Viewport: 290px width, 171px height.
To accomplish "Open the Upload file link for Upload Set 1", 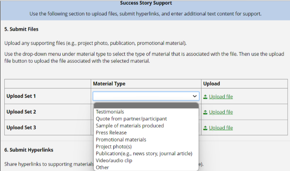I will coord(221,97).
